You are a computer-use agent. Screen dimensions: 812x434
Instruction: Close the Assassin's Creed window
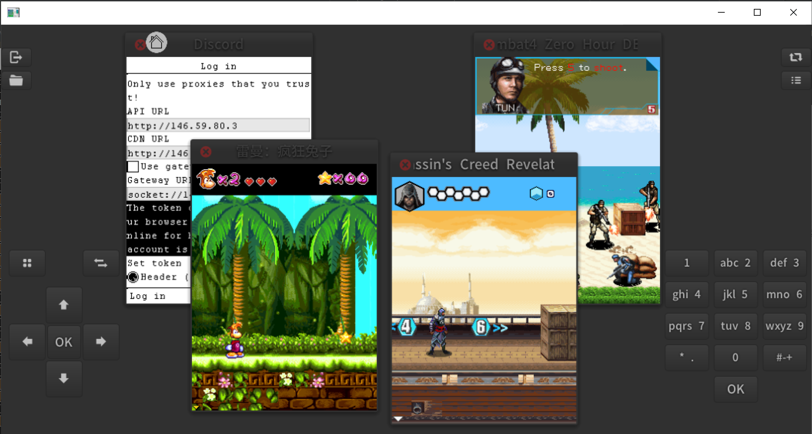405,165
